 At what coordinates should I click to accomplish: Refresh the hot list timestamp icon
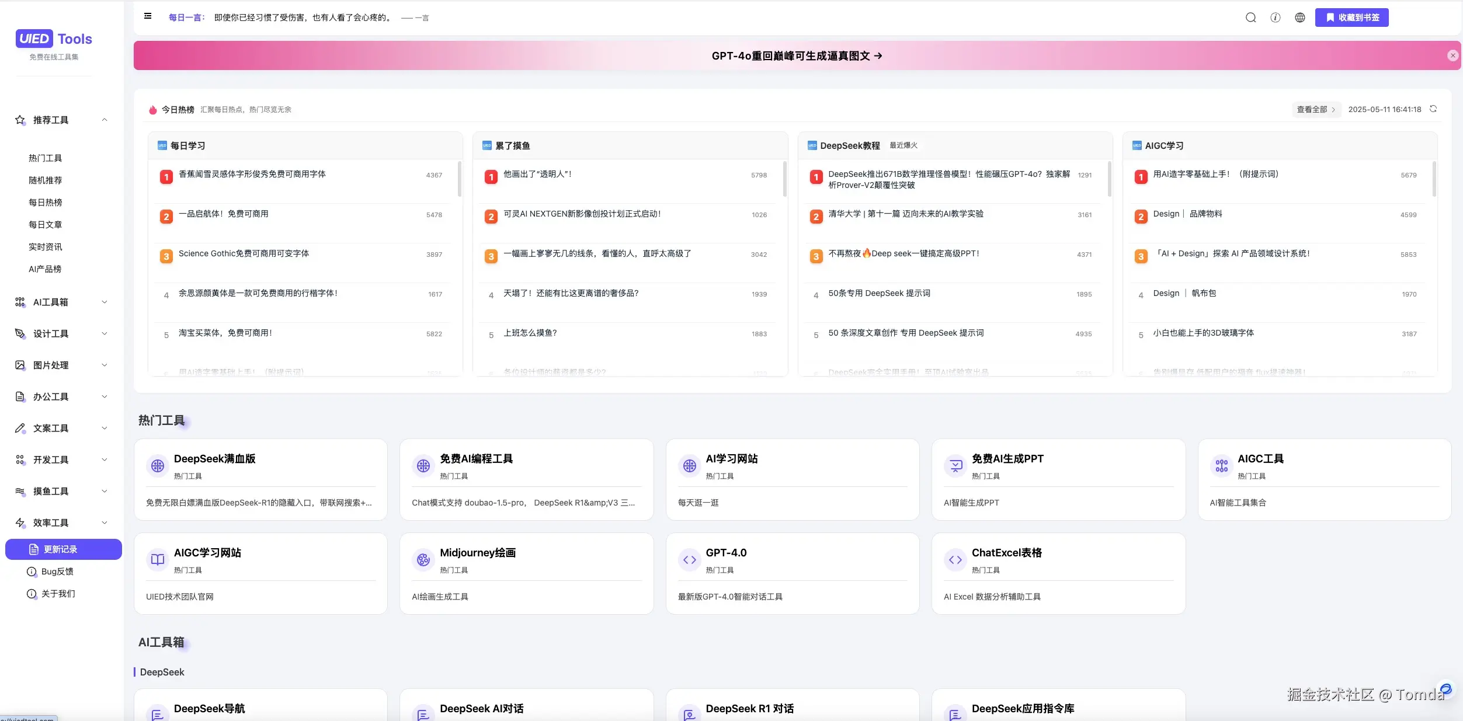pos(1433,109)
